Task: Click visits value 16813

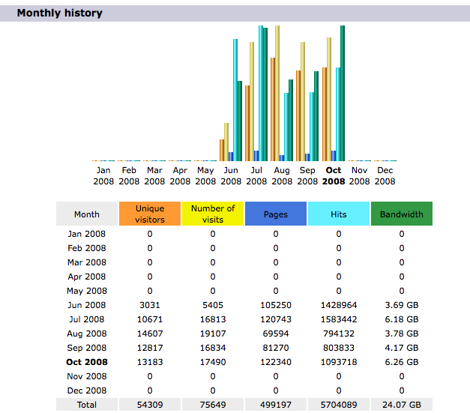Action: point(213,319)
